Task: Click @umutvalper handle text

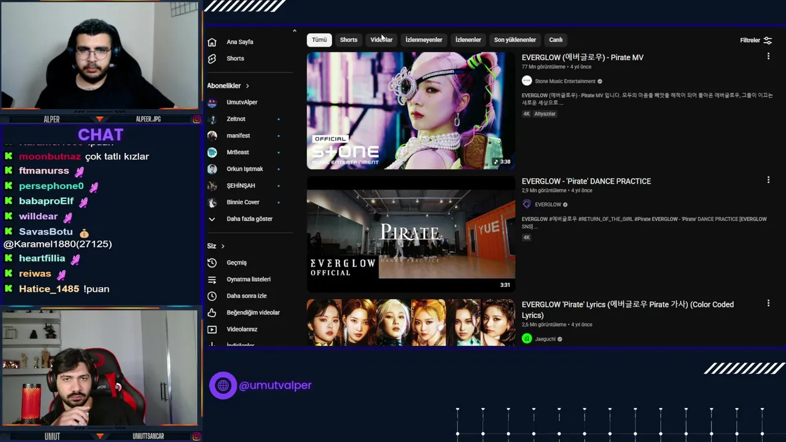Action: (275, 386)
